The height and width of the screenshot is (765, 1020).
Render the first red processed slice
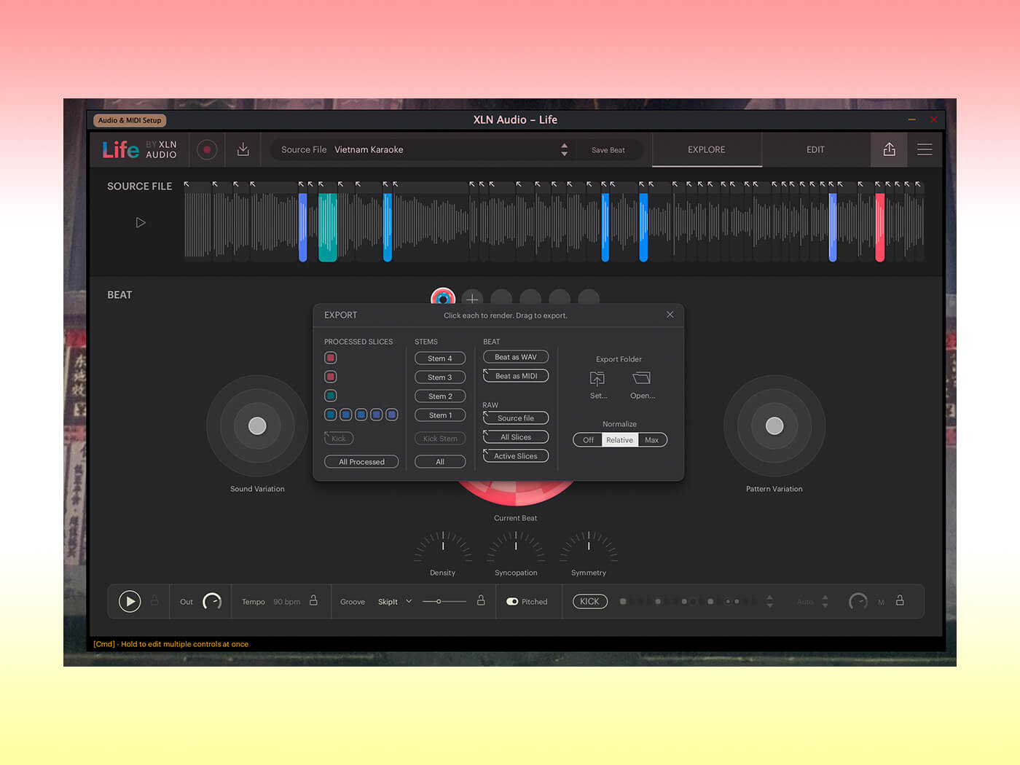pos(331,358)
